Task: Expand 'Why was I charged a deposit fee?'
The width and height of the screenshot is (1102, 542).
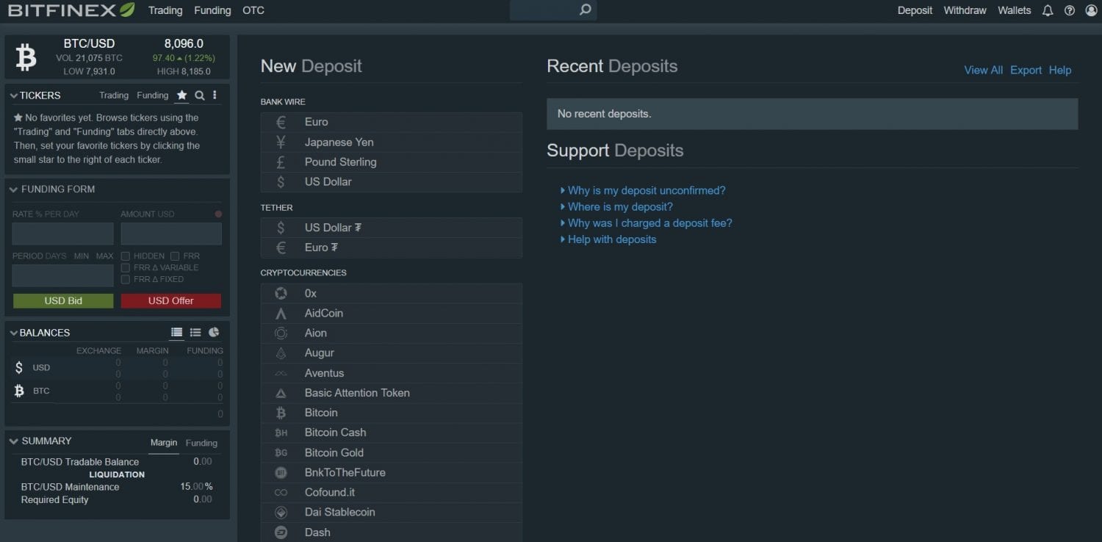Action: pos(646,223)
